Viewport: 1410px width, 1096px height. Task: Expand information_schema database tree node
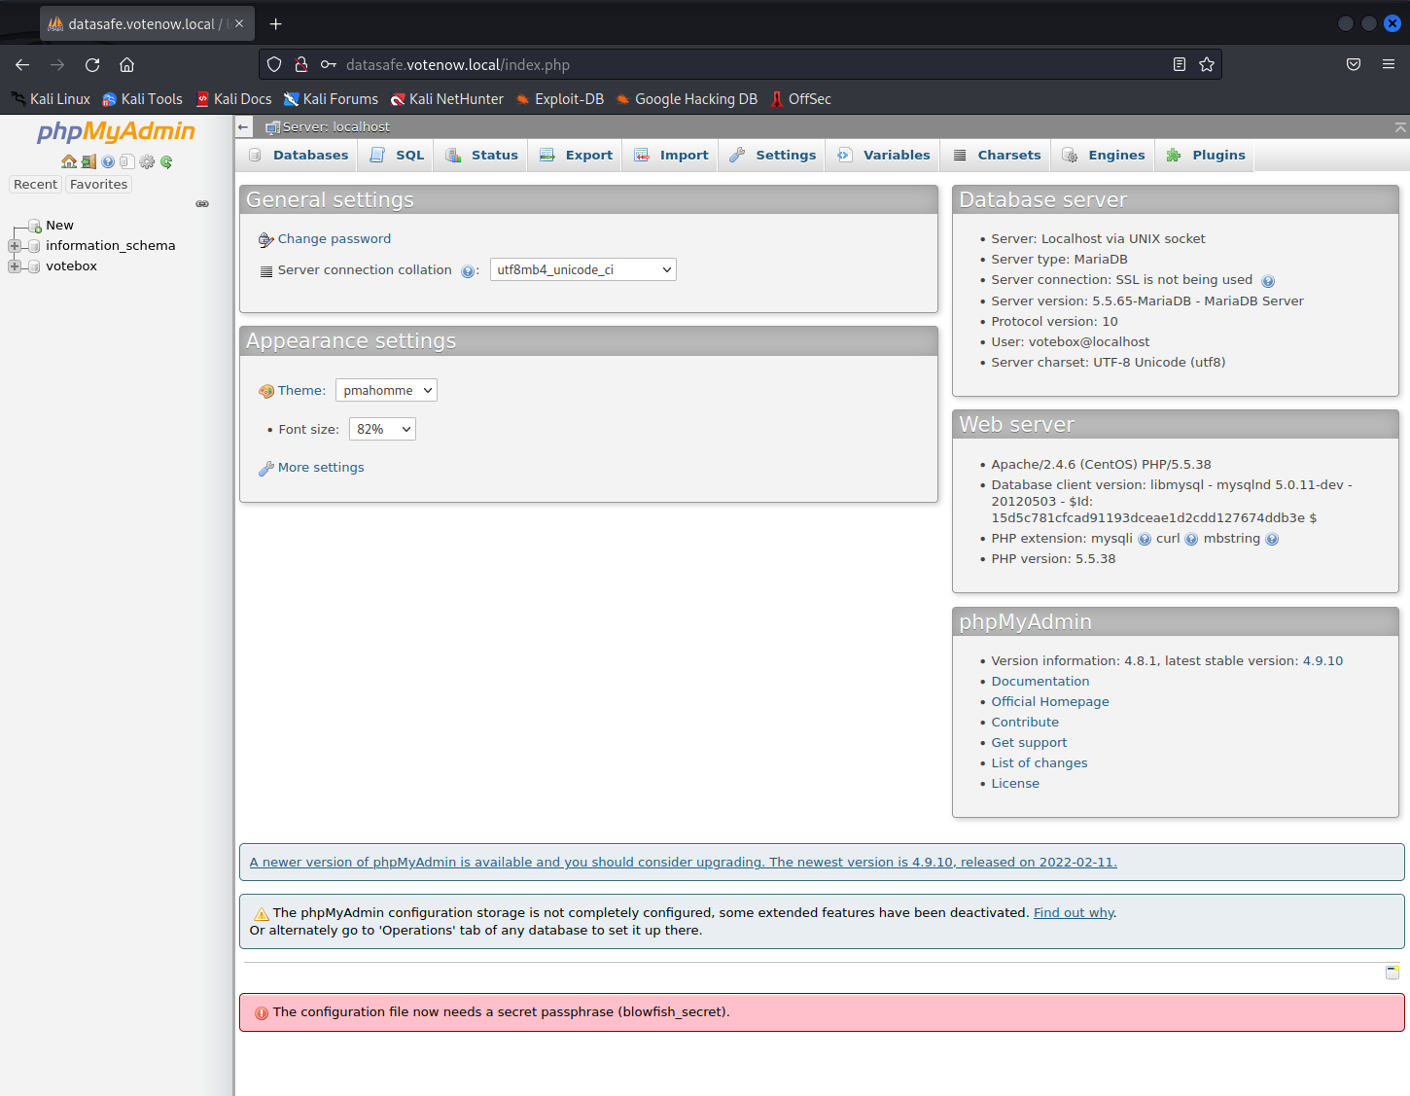click(15, 246)
